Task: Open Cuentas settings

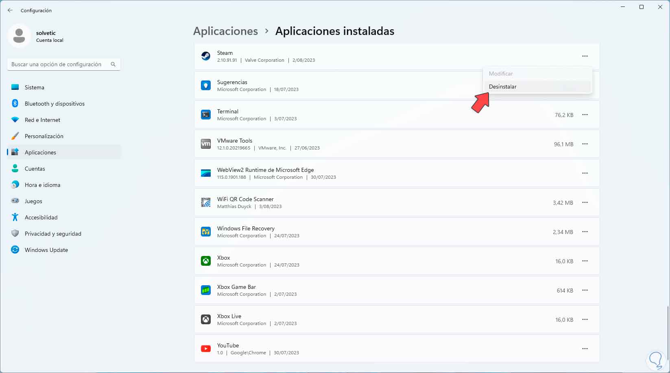Action: (64, 169)
